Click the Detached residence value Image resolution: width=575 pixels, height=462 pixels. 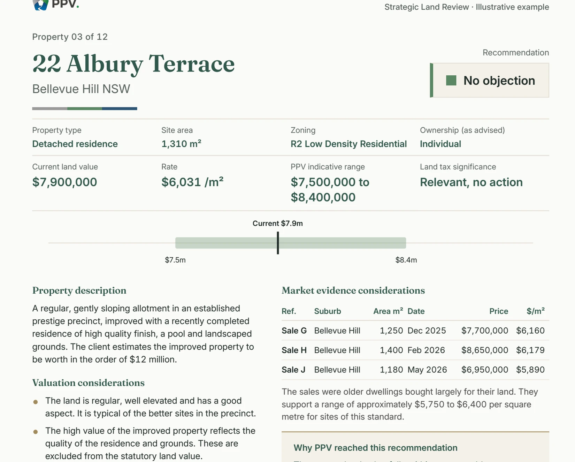point(75,144)
